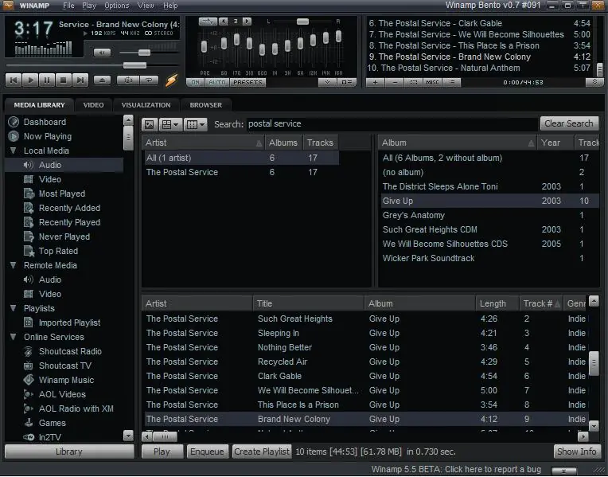Adjust the equalizer balance slider
Screen dimensions: 608x477
click(302, 22)
